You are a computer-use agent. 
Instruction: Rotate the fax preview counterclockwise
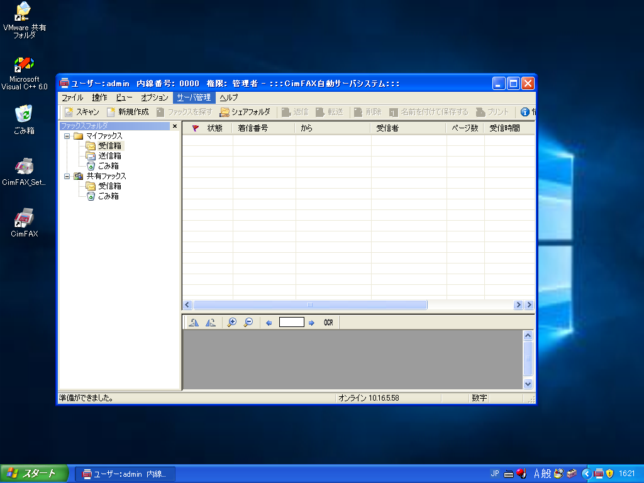[x=194, y=323]
